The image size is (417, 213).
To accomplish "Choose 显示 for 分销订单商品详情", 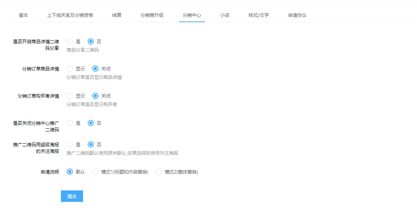I will point(70,69).
